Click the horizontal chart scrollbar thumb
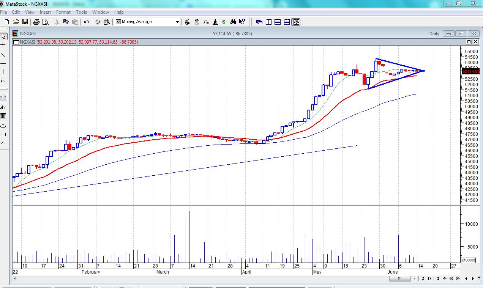This screenshot has width=483, height=288. click(400, 279)
